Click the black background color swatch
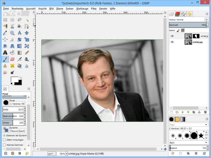Viewport: 211px width, 158px height. [20, 83]
